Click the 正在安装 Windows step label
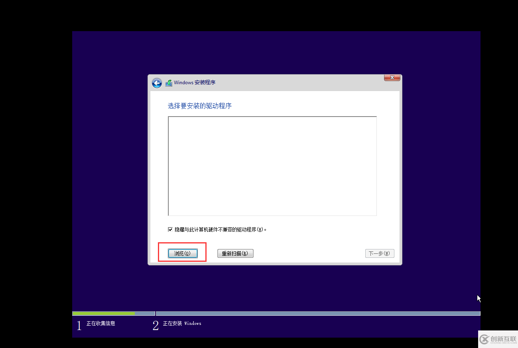This screenshot has height=348, width=518. (x=182, y=323)
